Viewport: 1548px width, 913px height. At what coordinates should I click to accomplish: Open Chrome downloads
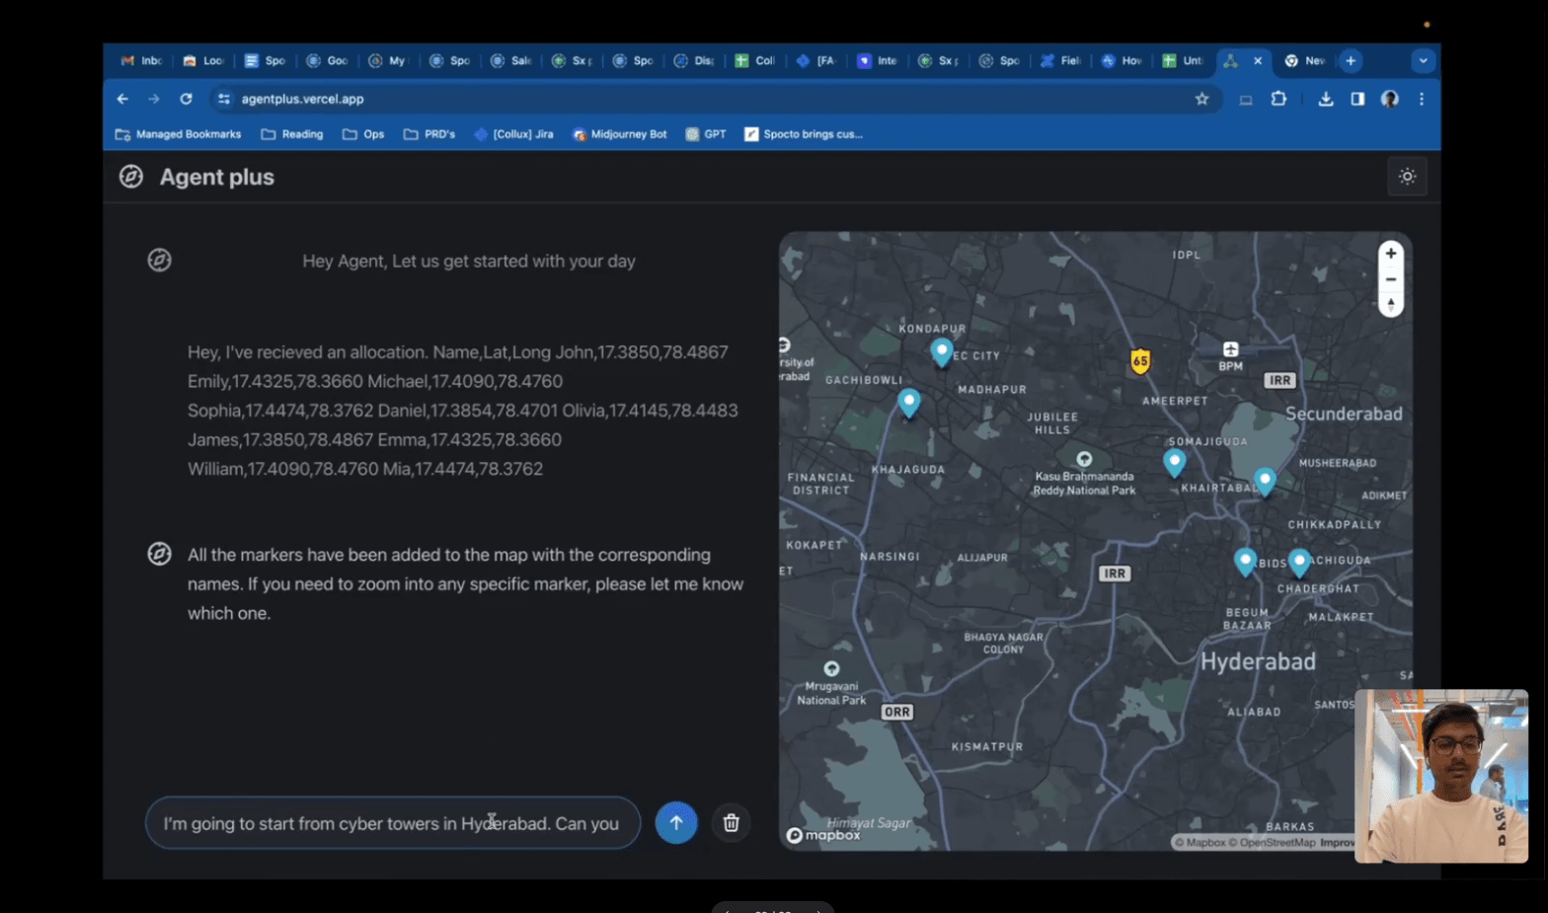click(1326, 99)
